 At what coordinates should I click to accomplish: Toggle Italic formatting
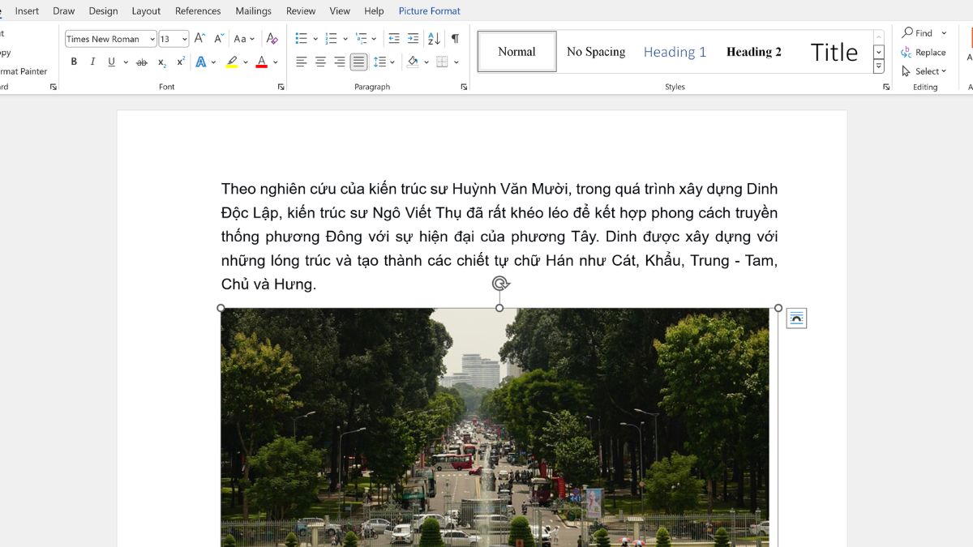coord(92,62)
